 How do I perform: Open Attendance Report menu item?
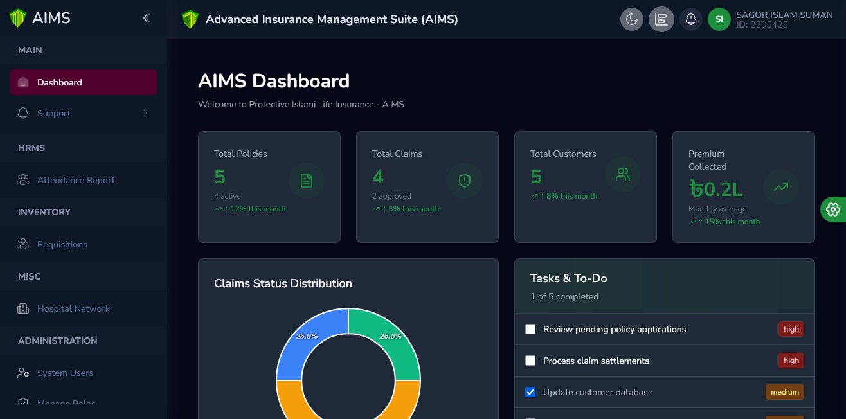[x=84, y=180]
